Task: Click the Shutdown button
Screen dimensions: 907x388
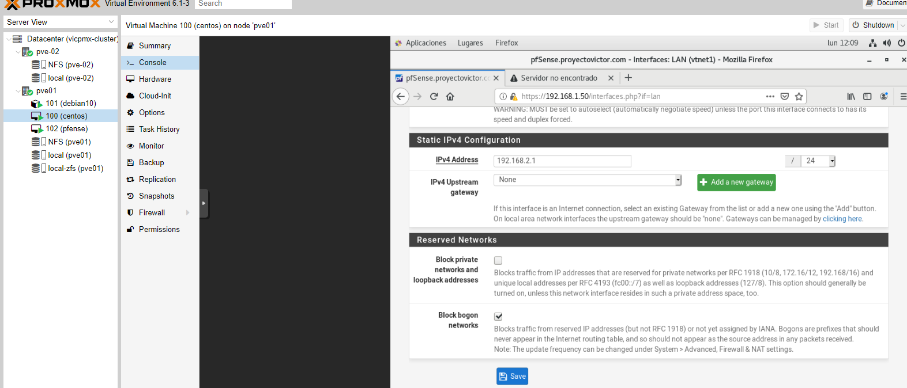Action: coord(873,25)
